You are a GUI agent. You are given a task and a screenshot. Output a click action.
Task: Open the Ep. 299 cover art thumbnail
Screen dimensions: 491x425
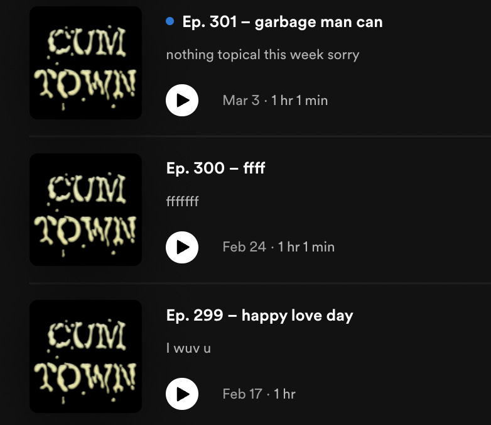[85, 356]
